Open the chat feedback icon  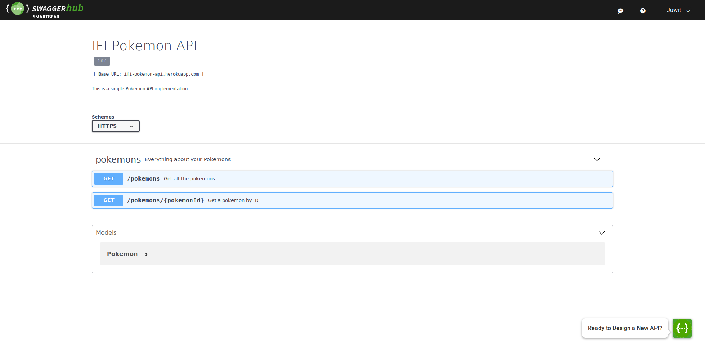[620, 11]
